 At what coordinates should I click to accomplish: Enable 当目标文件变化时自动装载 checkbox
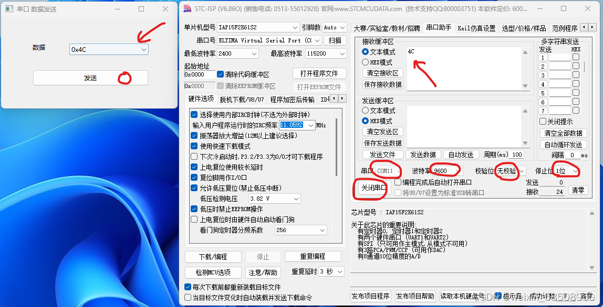pyautogui.click(x=188, y=298)
